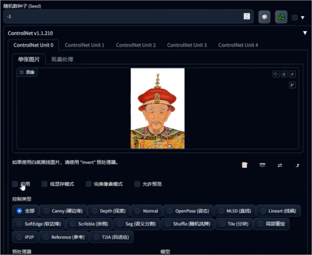Click the notepad new canvas icon
The height and width of the screenshot is (255, 312).
(245, 165)
